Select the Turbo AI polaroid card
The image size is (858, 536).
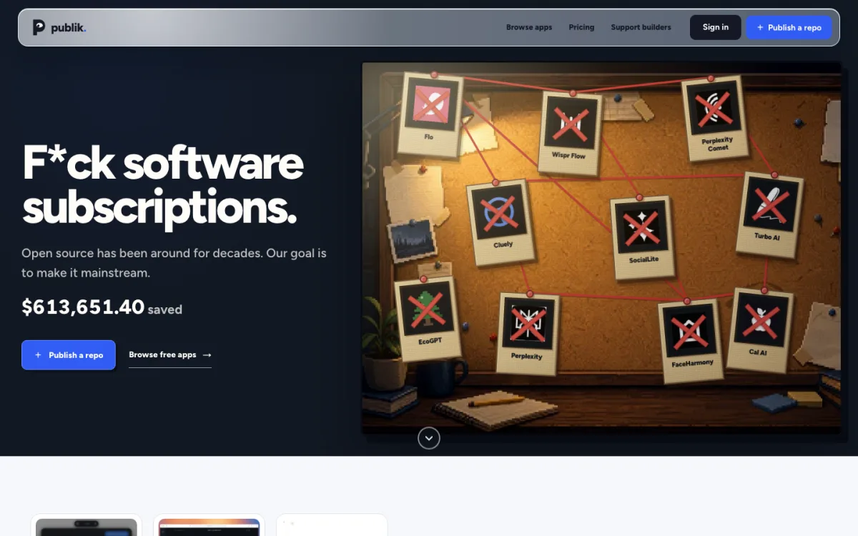coord(769,214)
